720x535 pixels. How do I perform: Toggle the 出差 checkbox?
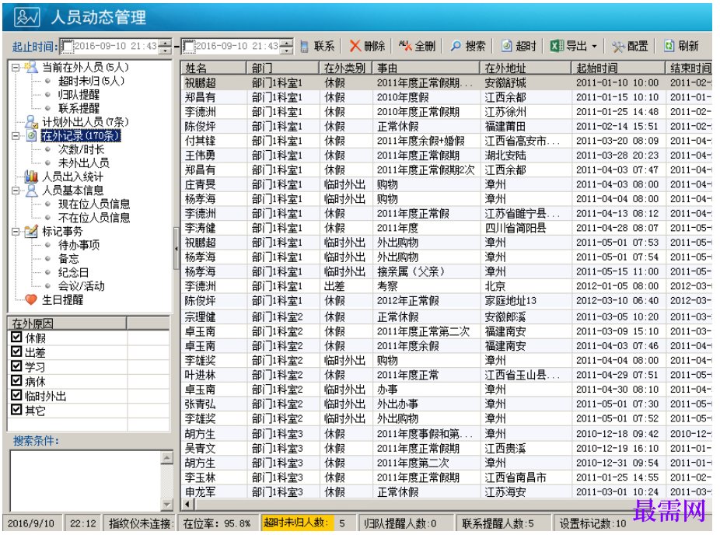point(16,351)
